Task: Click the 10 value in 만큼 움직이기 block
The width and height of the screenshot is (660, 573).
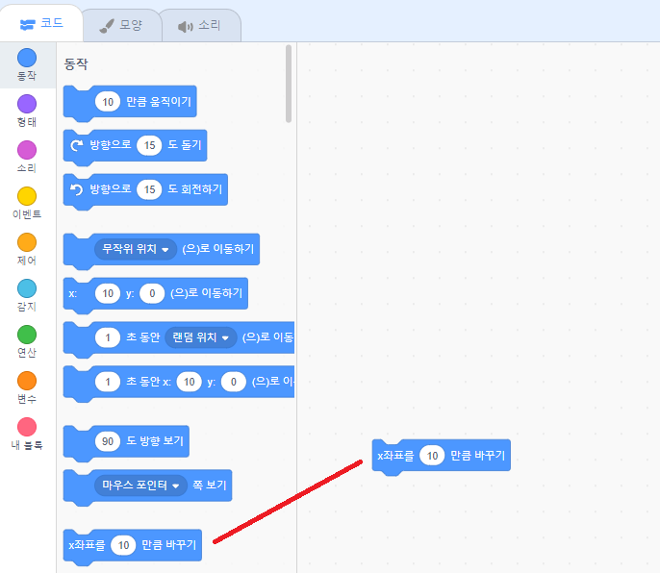Action: coord(108,102)
